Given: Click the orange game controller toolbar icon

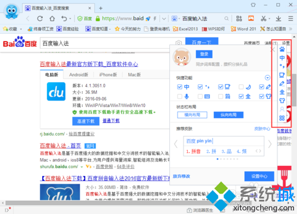Looking at the screenshot, I should [x=251, y=18].
